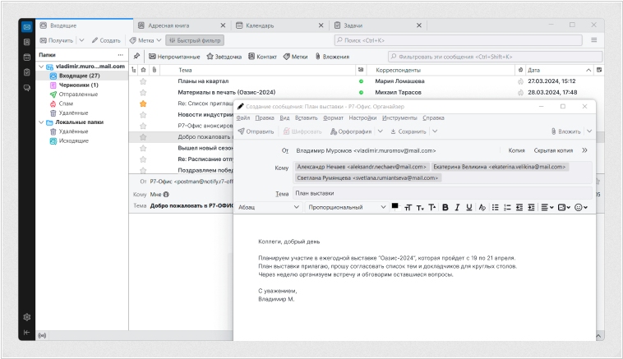Open the Пропорциональный font dropdown
The width and height of the screenshot is (623, 359).
coord(346,208)
